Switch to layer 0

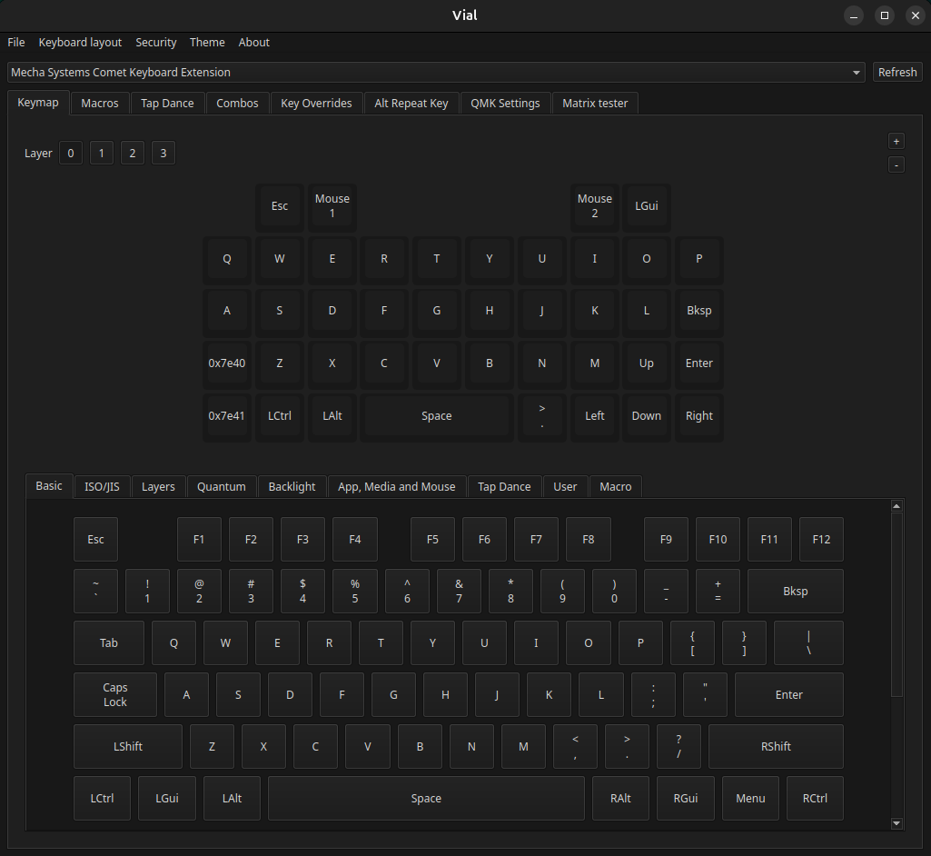(71, 154)
